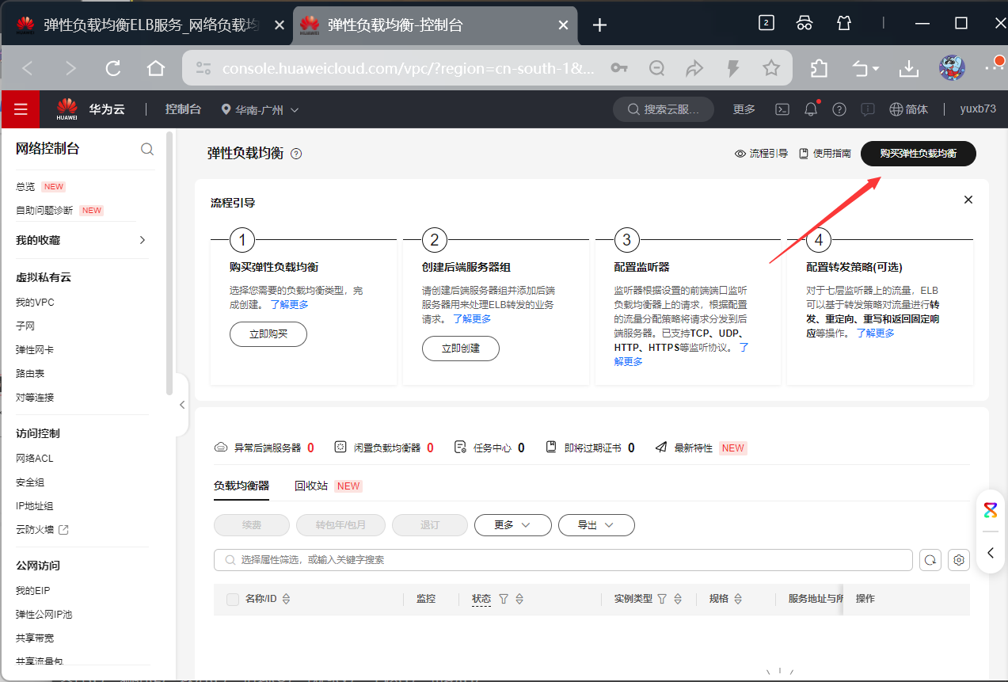This screenshot has height=682, width=1008.
Task: Click the 搜索云服务 search box
Action: (664, 109)
